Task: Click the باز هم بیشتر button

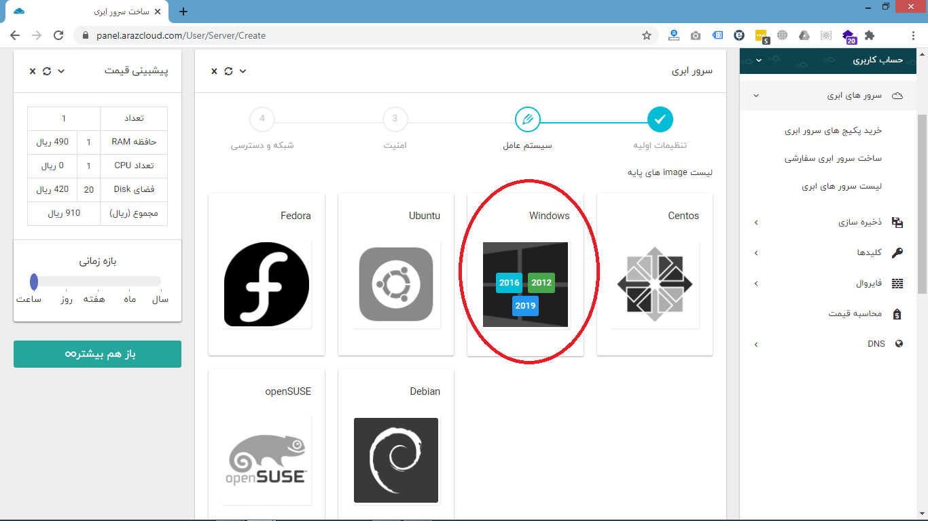Action: point(97,354)
